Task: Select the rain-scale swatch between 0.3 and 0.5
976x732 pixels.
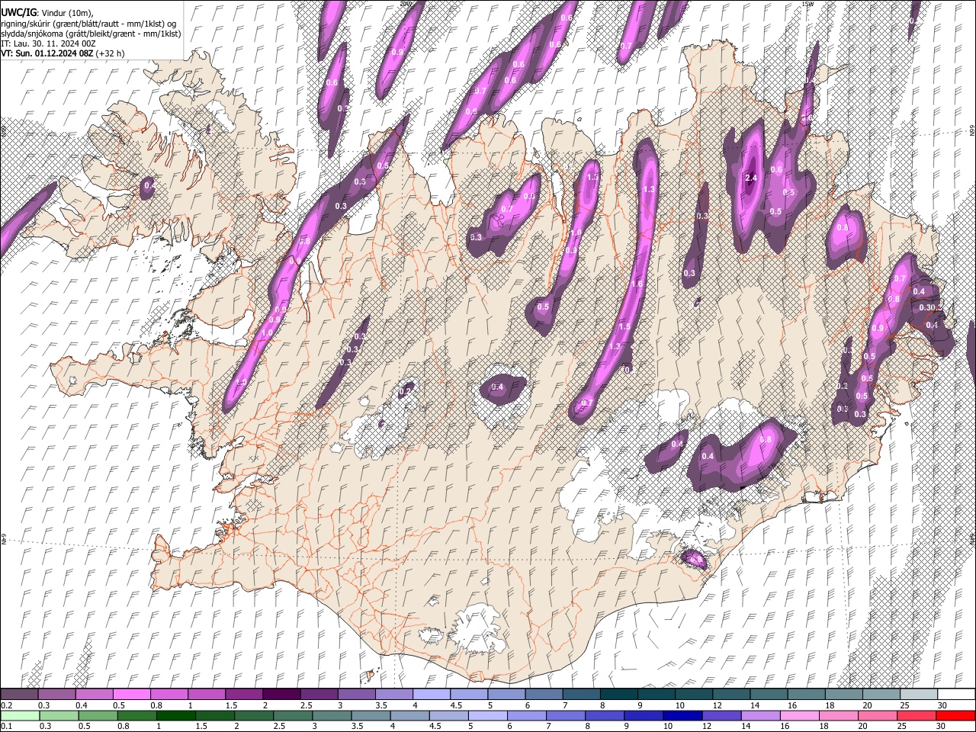Action: coord(58,715)
